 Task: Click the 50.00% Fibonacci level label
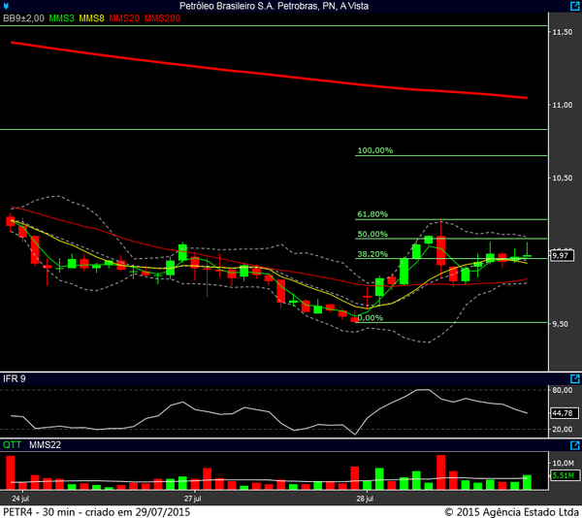(372, 234)
